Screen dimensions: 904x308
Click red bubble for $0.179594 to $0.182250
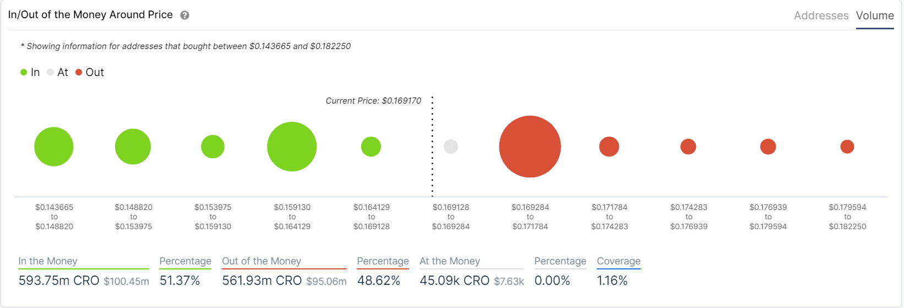pos(847,147)
